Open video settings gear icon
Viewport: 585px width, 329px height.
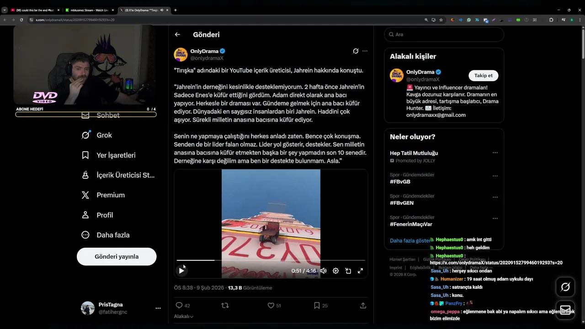click(x=335, y=271)
